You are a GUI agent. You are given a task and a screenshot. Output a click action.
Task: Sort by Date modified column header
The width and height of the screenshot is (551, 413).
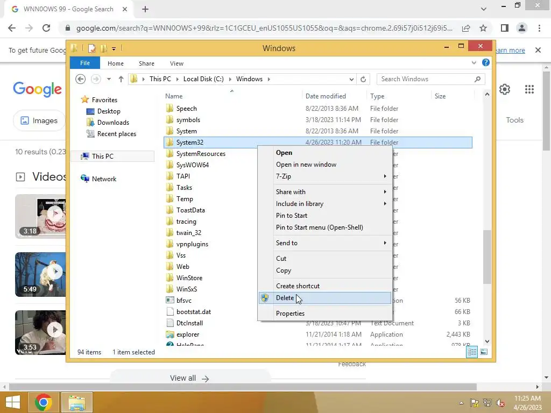coord(326,96)
